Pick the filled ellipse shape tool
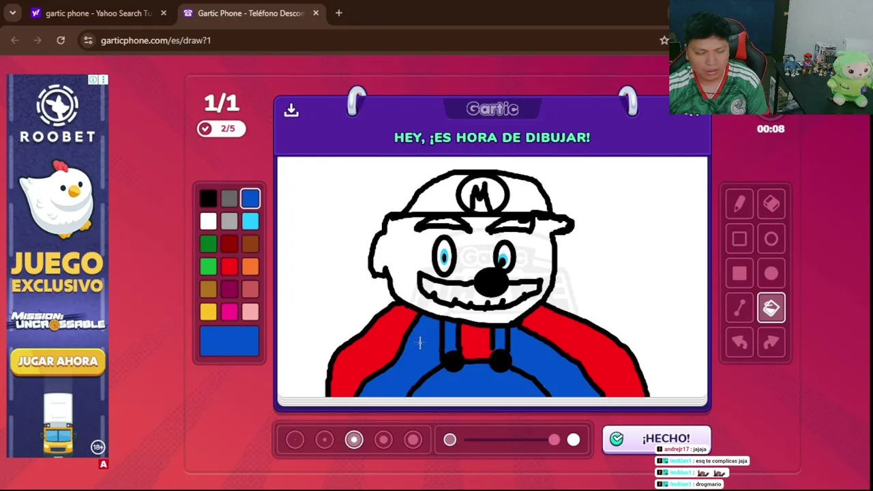873x491 pixels. (771, 273)
